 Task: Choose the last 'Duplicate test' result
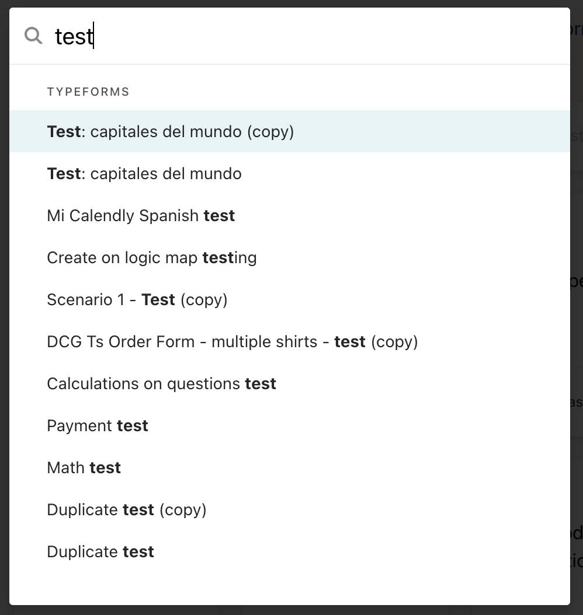coord(290,551)
